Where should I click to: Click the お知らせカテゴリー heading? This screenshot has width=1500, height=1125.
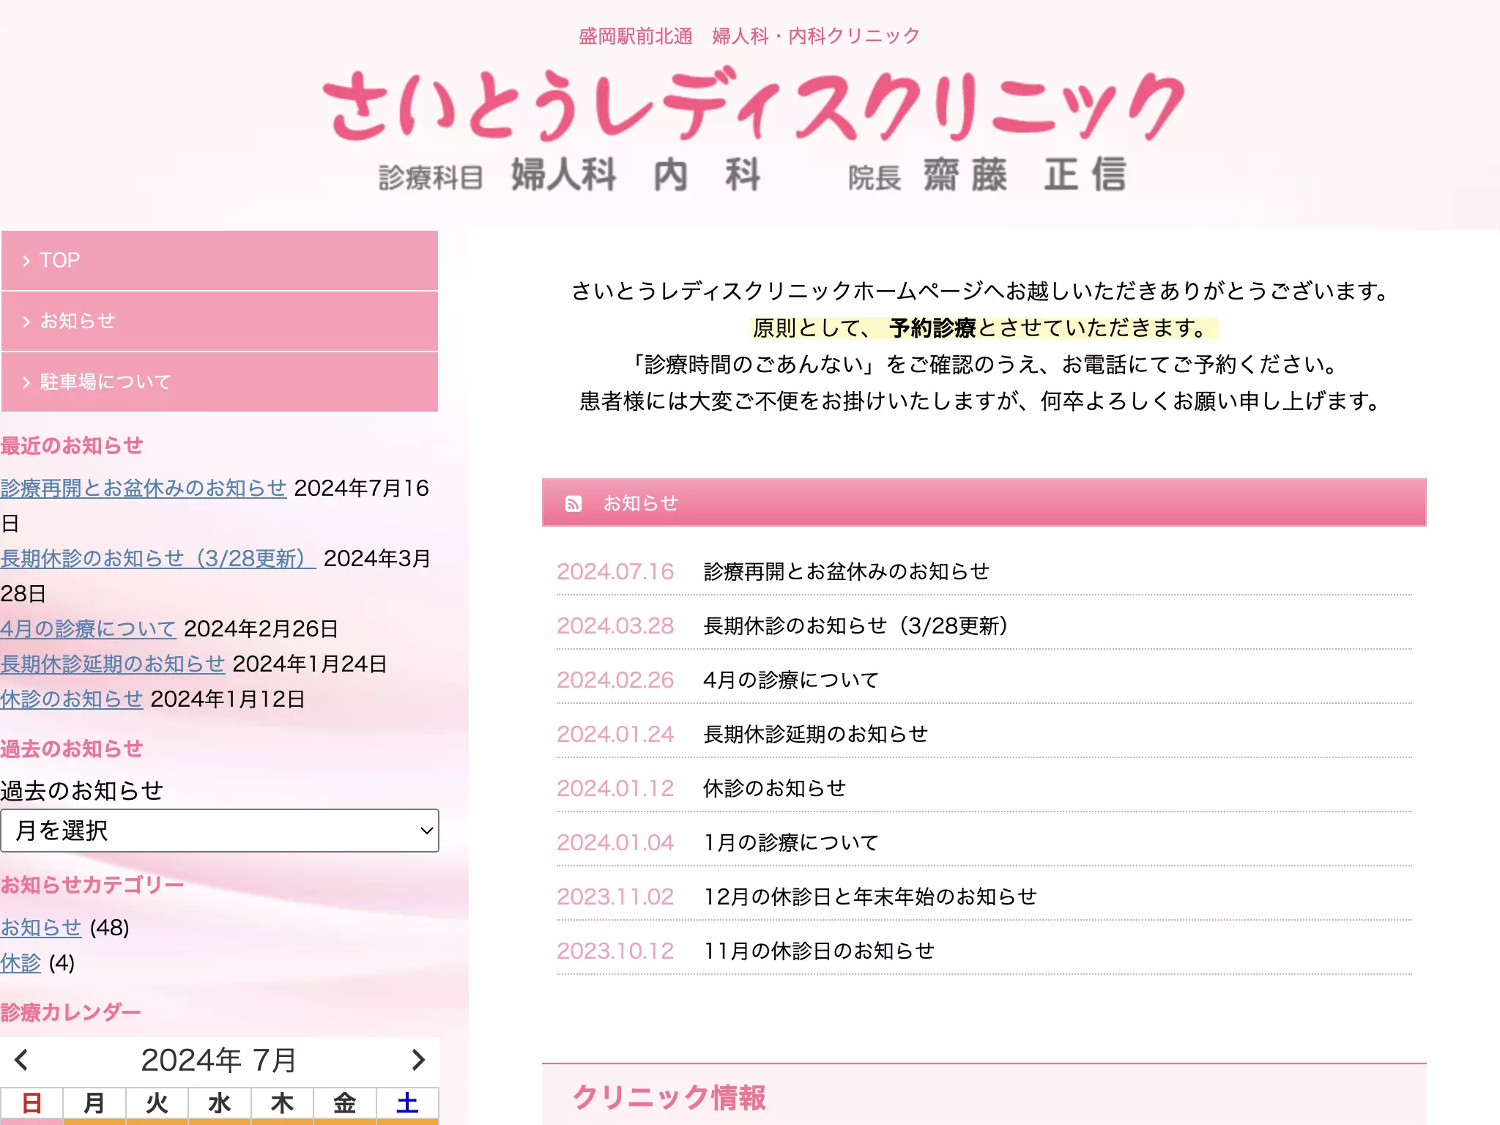point(92,885)
